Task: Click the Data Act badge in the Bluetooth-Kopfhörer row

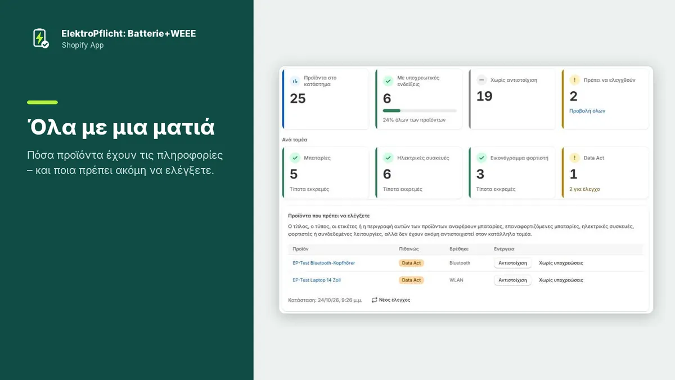Action: click(411, 263)
